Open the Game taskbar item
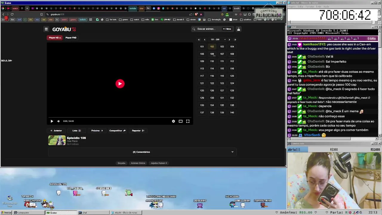Image resolution: width=382 pixels, height=215 pixels. 61,213
